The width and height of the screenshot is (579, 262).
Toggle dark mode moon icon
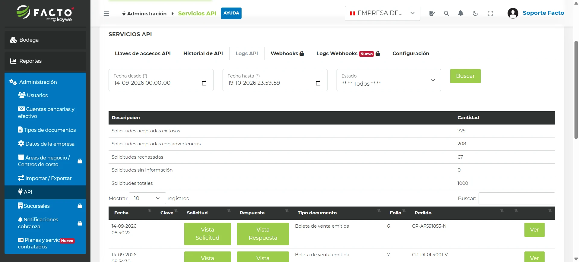[x=475, y=13]
